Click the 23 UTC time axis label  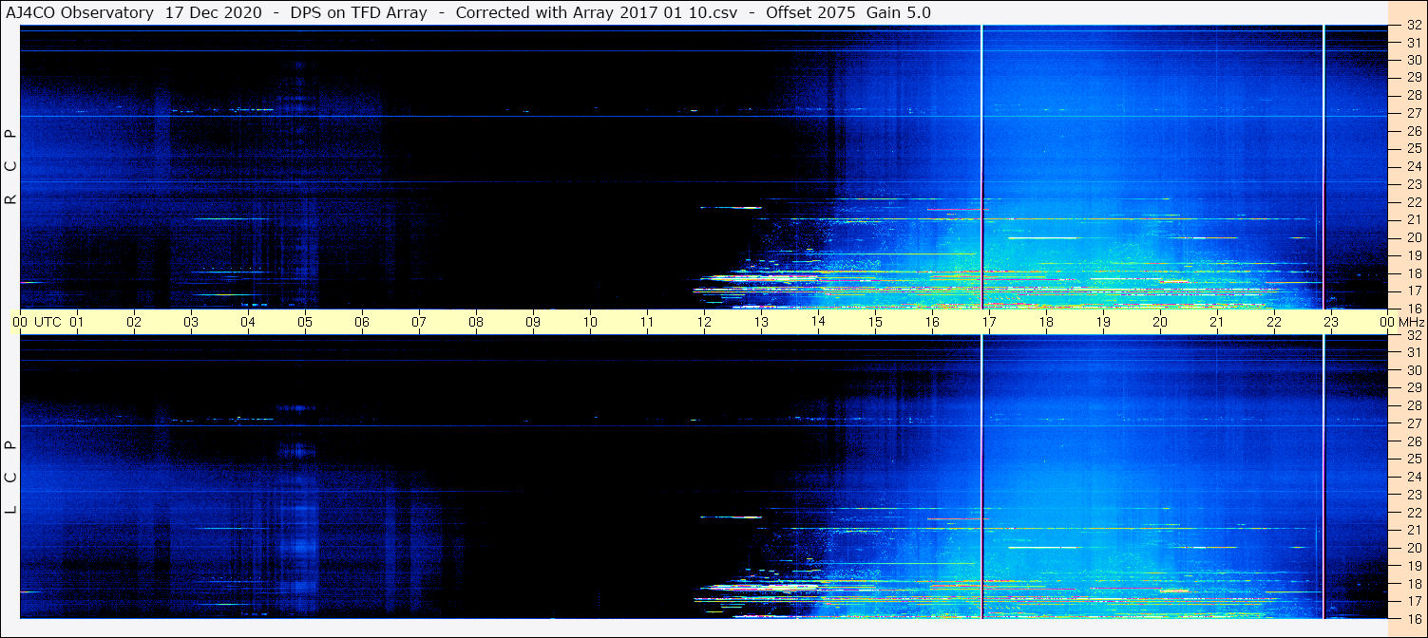coord(1331,322)
